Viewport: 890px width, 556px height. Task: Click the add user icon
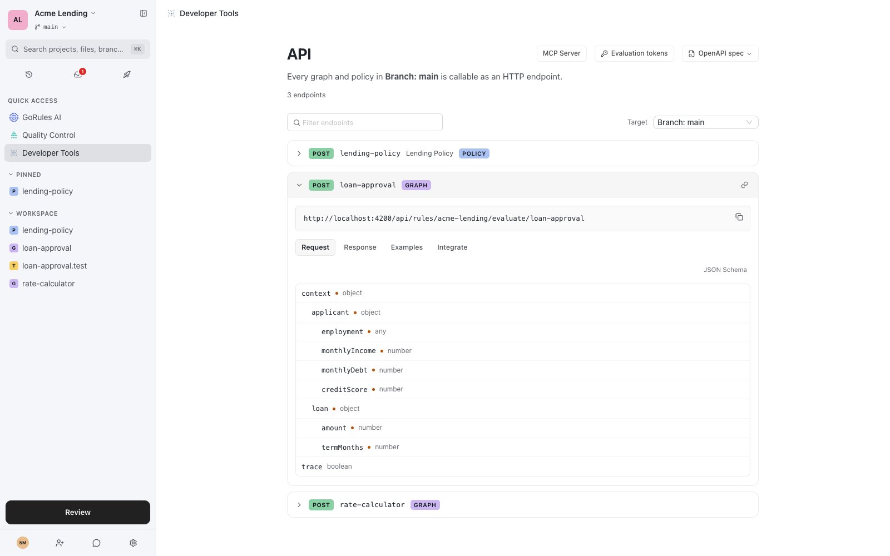pos(60,543)
